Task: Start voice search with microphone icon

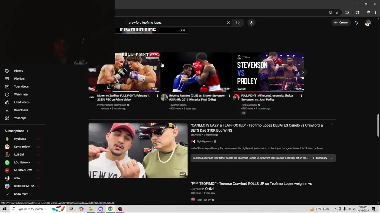Action: coord(251,22)
